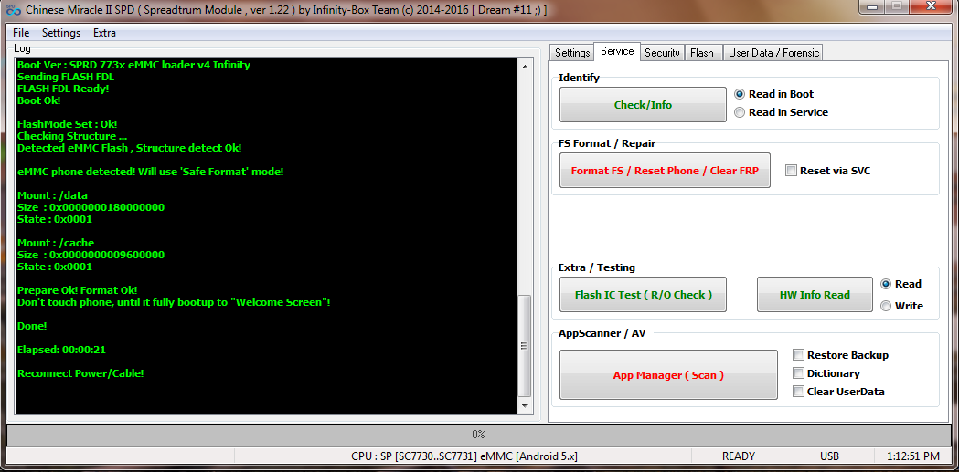959x472 pixels.
Task: Click the 'Size : 0x0000000180000000' log line
Action: click(91, 207)
